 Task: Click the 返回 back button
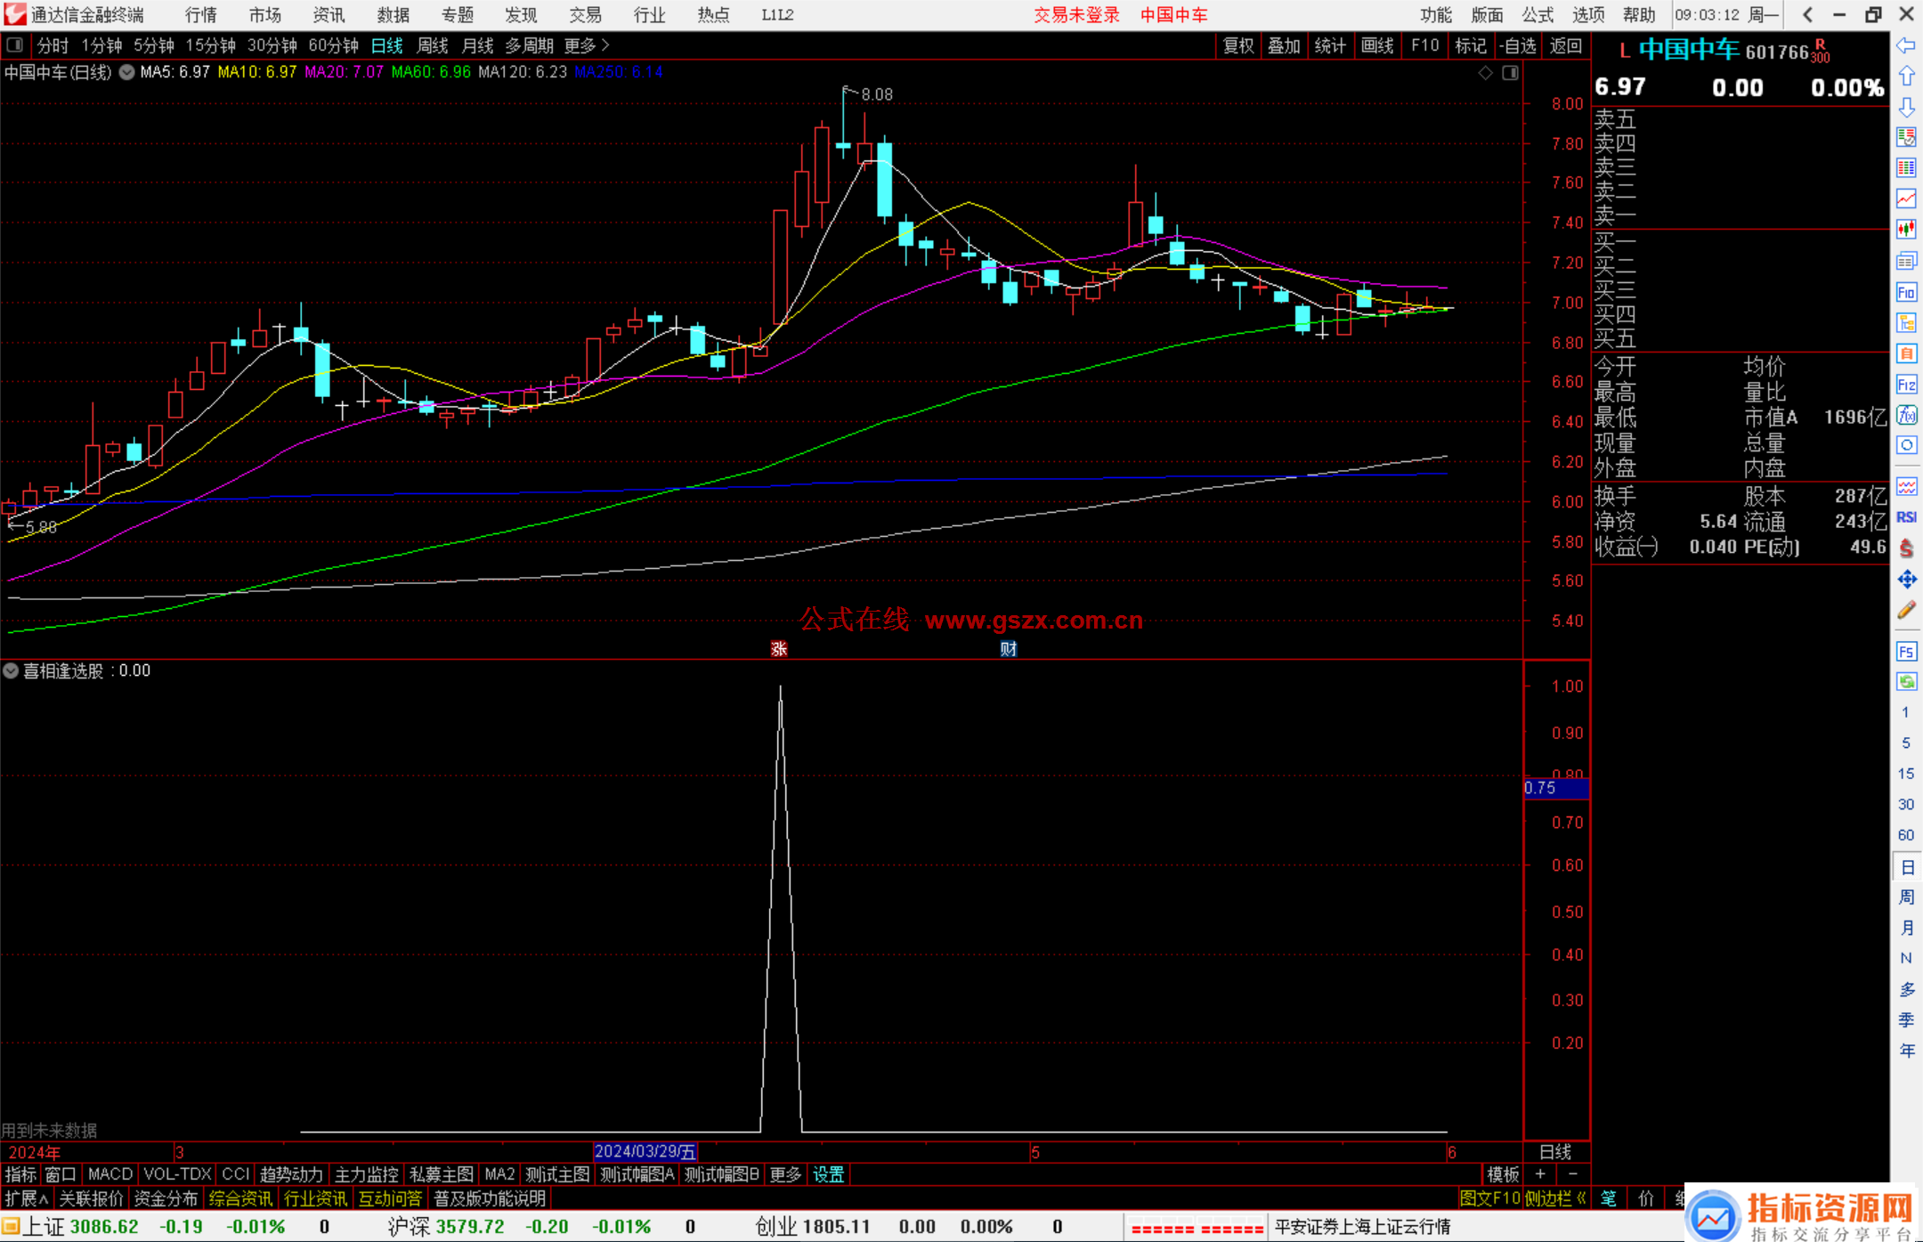tap(1566, 45)
